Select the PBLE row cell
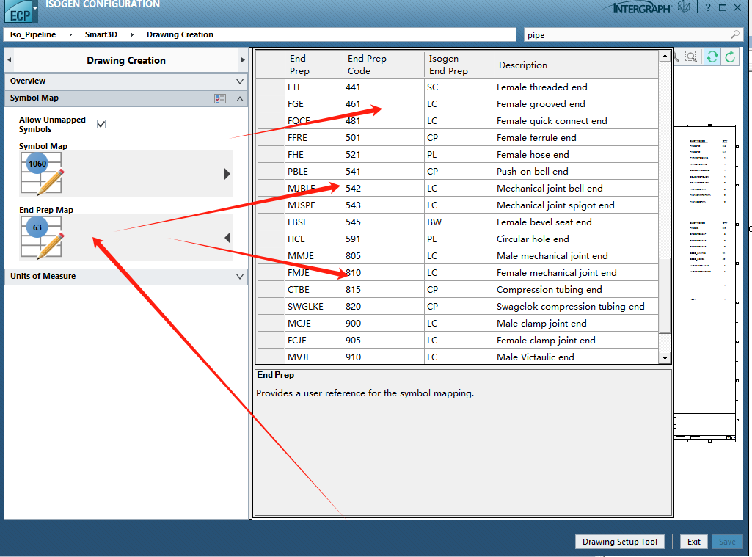Viewport: 752px width, 557px height. [314, 171]
